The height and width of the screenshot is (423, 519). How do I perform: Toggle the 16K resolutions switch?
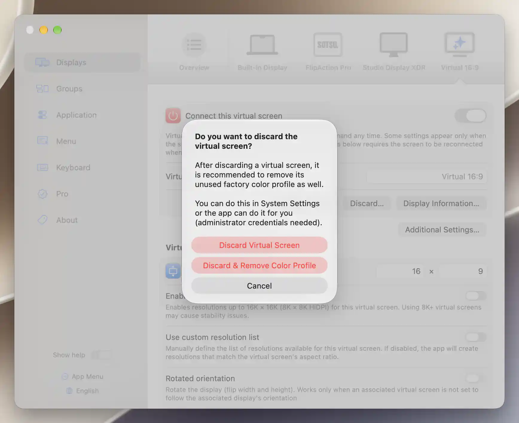(476, 296)
